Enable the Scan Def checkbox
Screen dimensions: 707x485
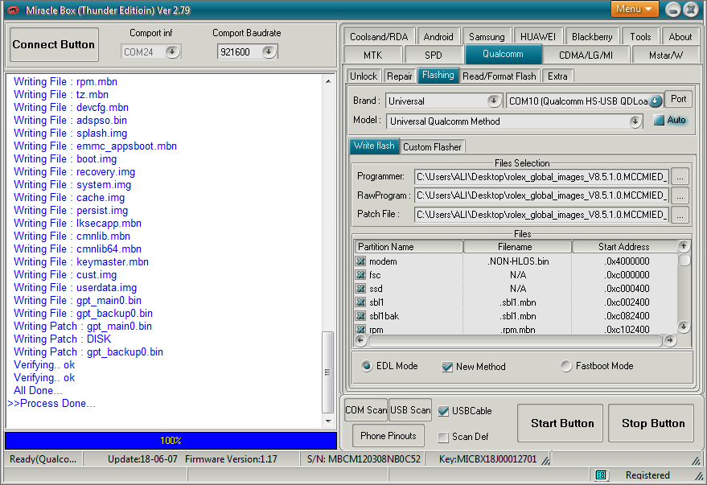[443, 437]
